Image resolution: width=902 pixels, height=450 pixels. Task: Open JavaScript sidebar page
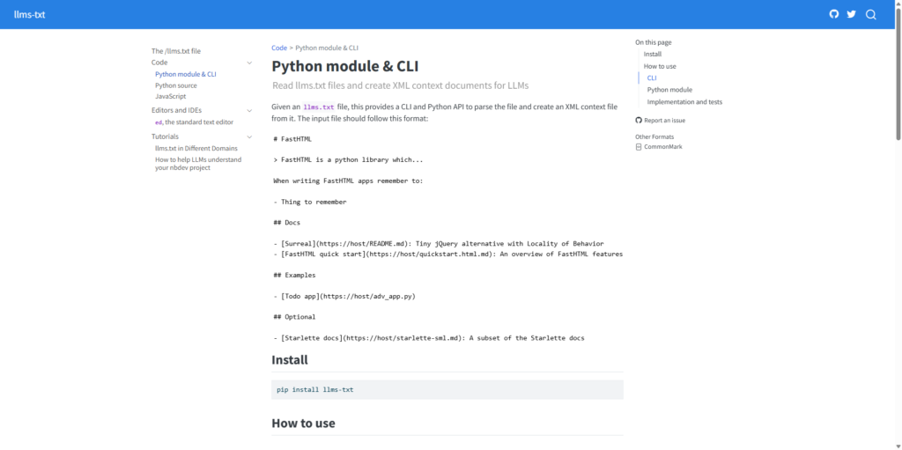[x=170, y=96]
